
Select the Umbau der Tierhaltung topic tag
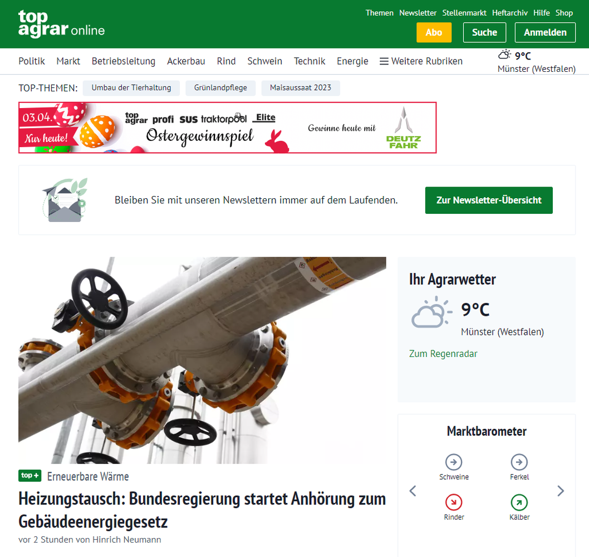pos(131,88)
